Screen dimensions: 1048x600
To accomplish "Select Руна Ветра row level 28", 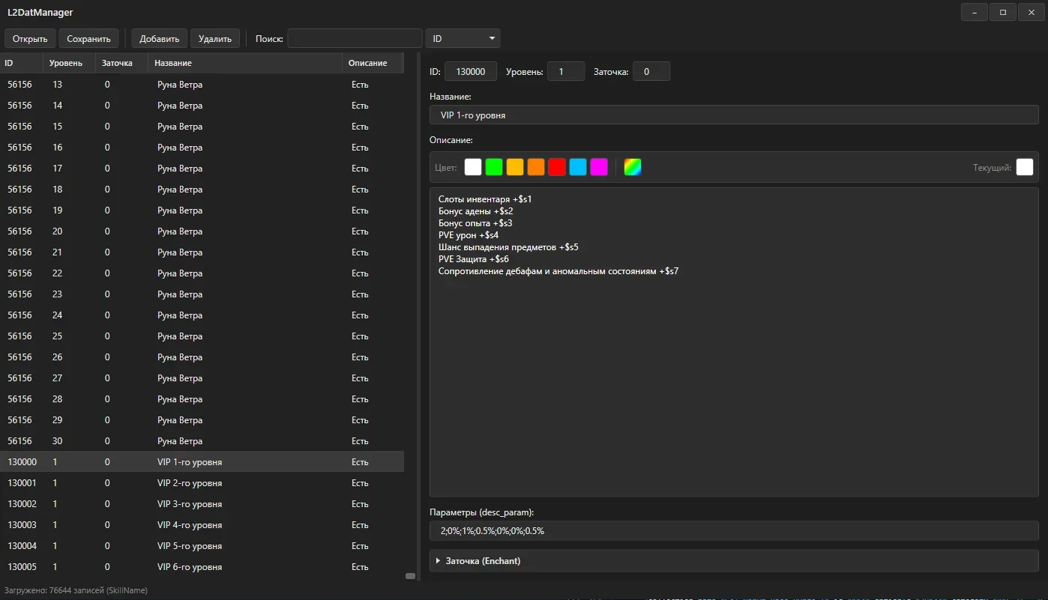I will coord(202,399).
